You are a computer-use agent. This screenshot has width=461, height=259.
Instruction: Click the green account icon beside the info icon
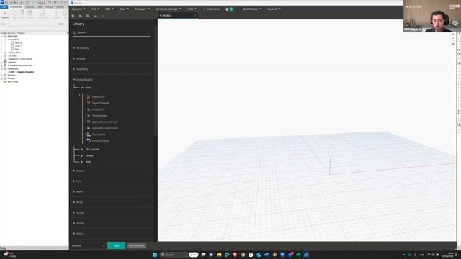[x=231, y=9]
